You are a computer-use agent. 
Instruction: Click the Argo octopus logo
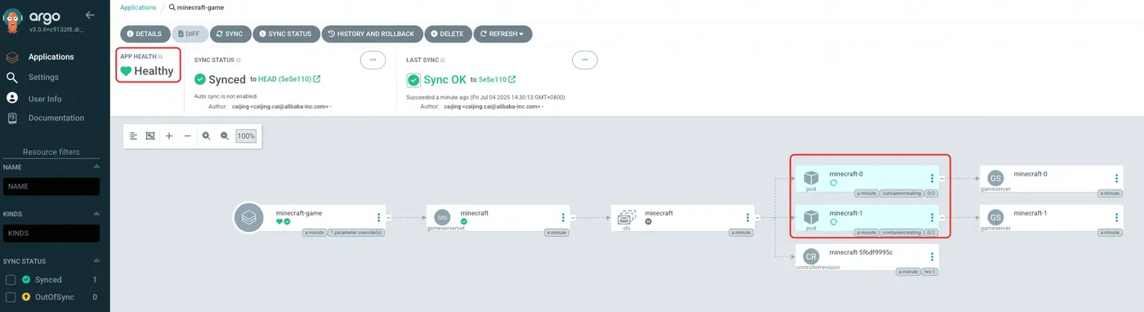[13, 20]
